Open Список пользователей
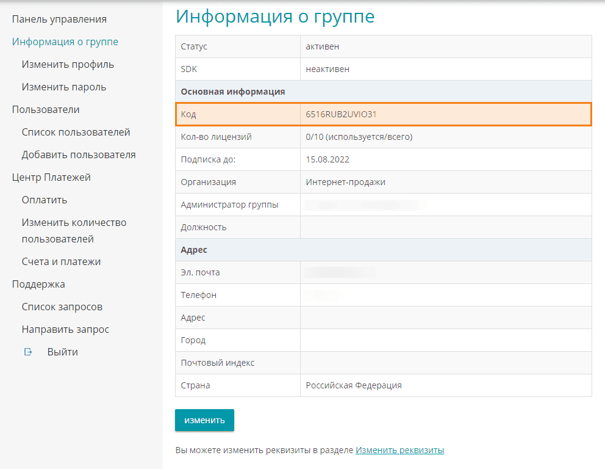The height and width of the screenshot is (469, 605). tap(76, 132)
